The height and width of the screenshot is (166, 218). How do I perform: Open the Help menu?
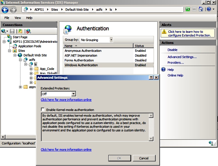(x=29, y=18)
